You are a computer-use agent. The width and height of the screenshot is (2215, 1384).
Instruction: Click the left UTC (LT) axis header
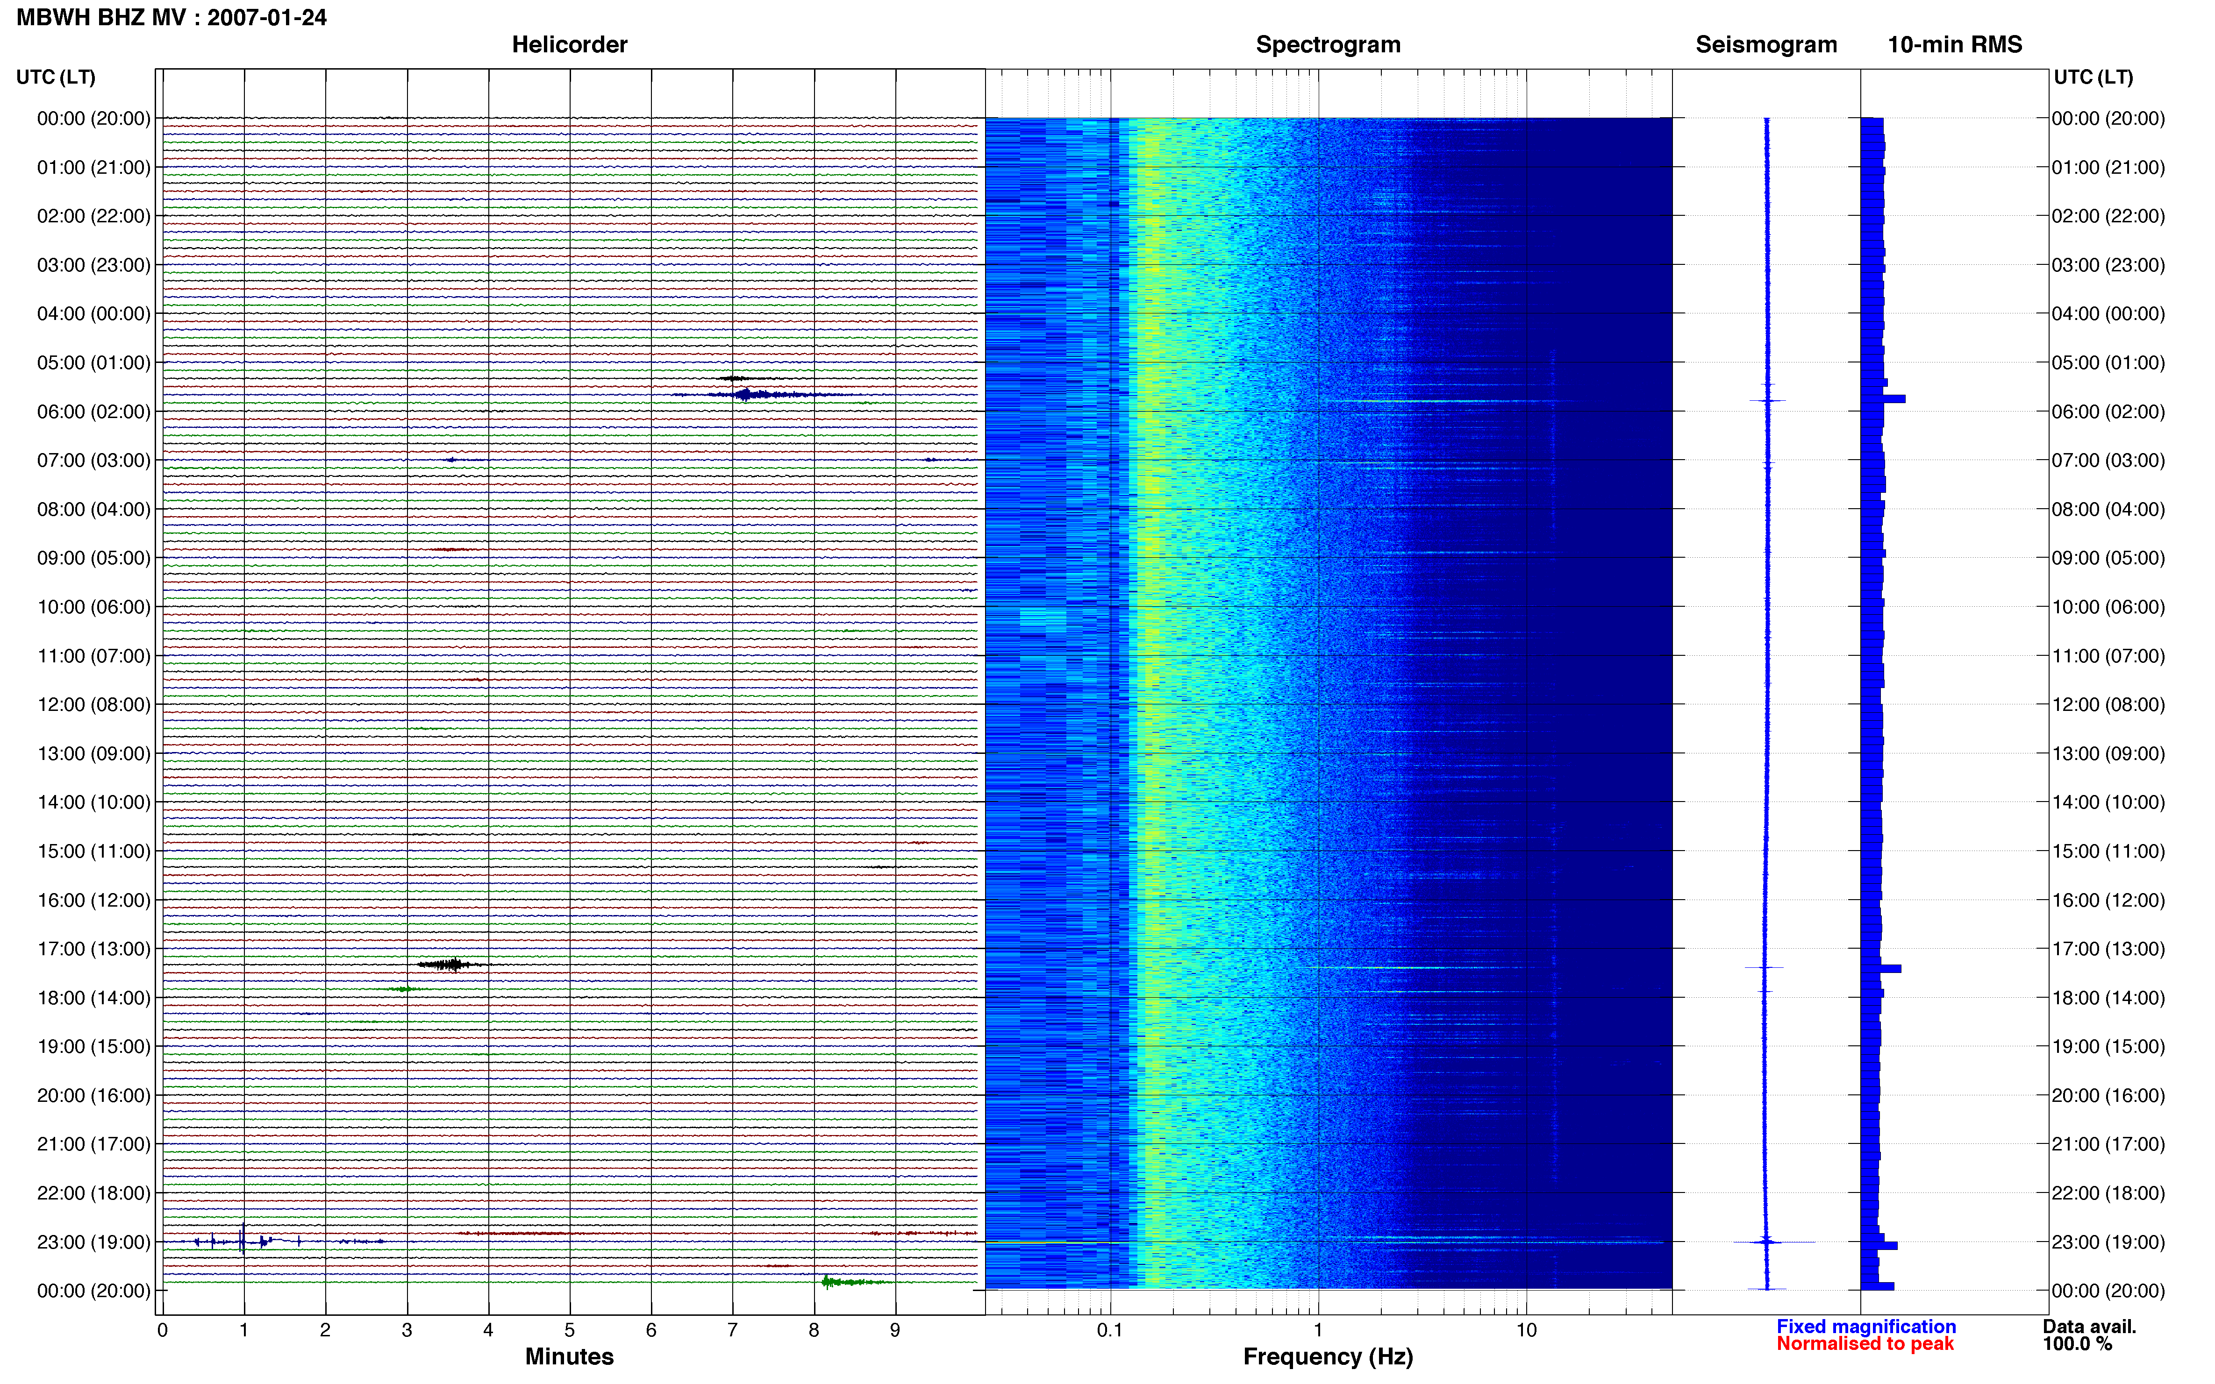coord(56,77)
